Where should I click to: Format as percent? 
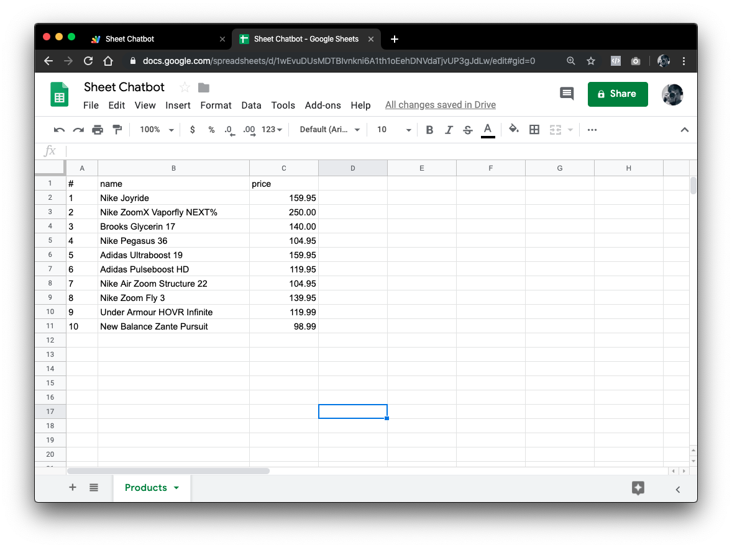point(211,130)
